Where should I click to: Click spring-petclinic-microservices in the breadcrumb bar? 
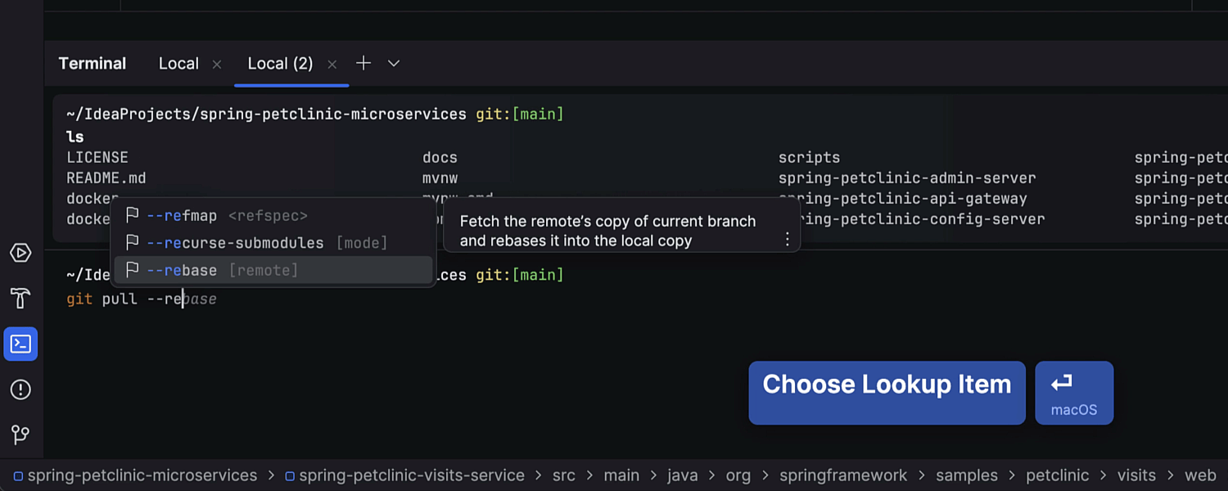(142, 475)
